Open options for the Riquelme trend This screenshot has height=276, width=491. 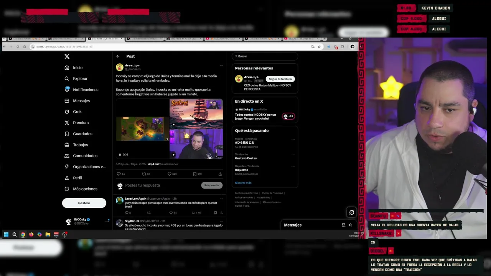pos(293,166)
